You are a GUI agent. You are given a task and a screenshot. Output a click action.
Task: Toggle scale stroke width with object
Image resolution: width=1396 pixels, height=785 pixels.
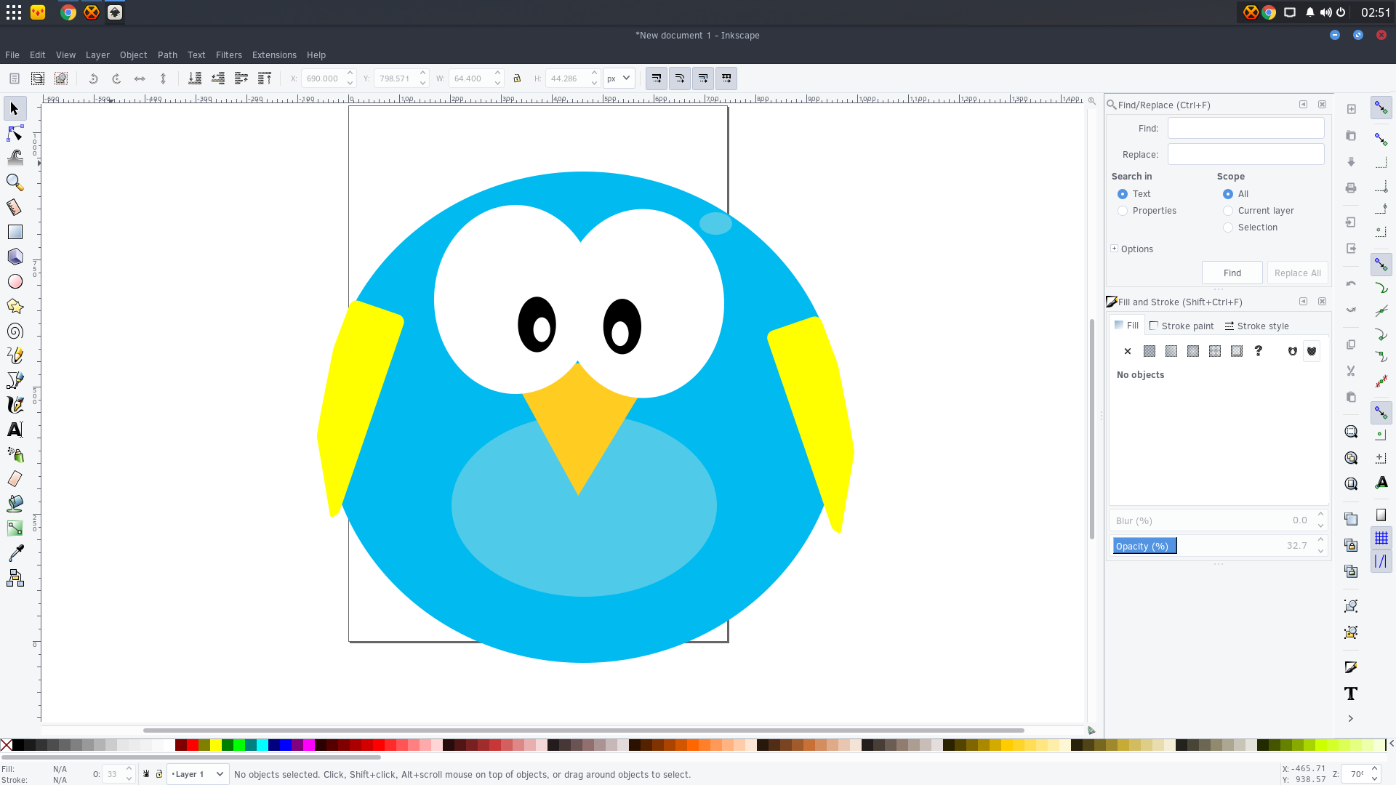(x=657, y=78)
